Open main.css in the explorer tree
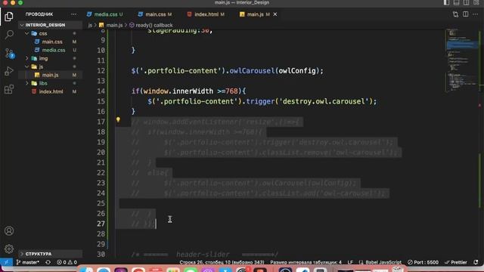 (52, 42)
